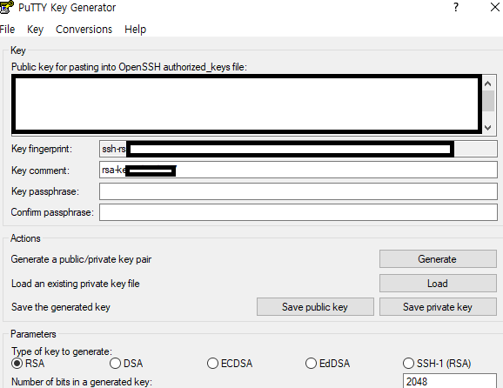Image resolution: width=503 pixels, height=388 pixels.
Task: Open the Help menu
Action: coord(135,30)
